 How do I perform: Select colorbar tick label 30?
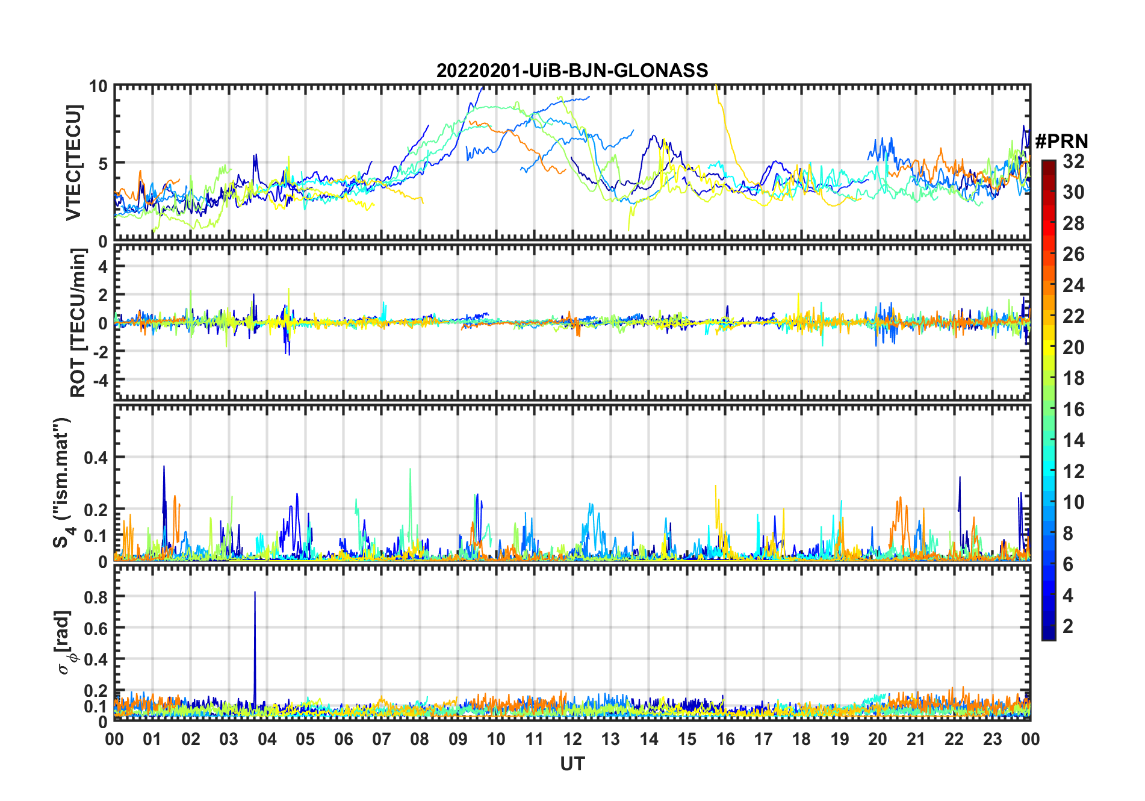tap(1073, 192)
